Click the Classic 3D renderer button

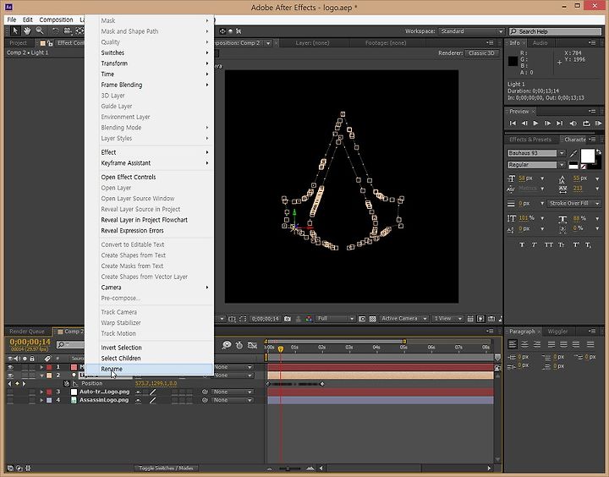[481, 52]
